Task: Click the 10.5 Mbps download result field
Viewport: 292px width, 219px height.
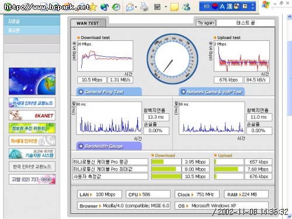Action: (92, 80)
